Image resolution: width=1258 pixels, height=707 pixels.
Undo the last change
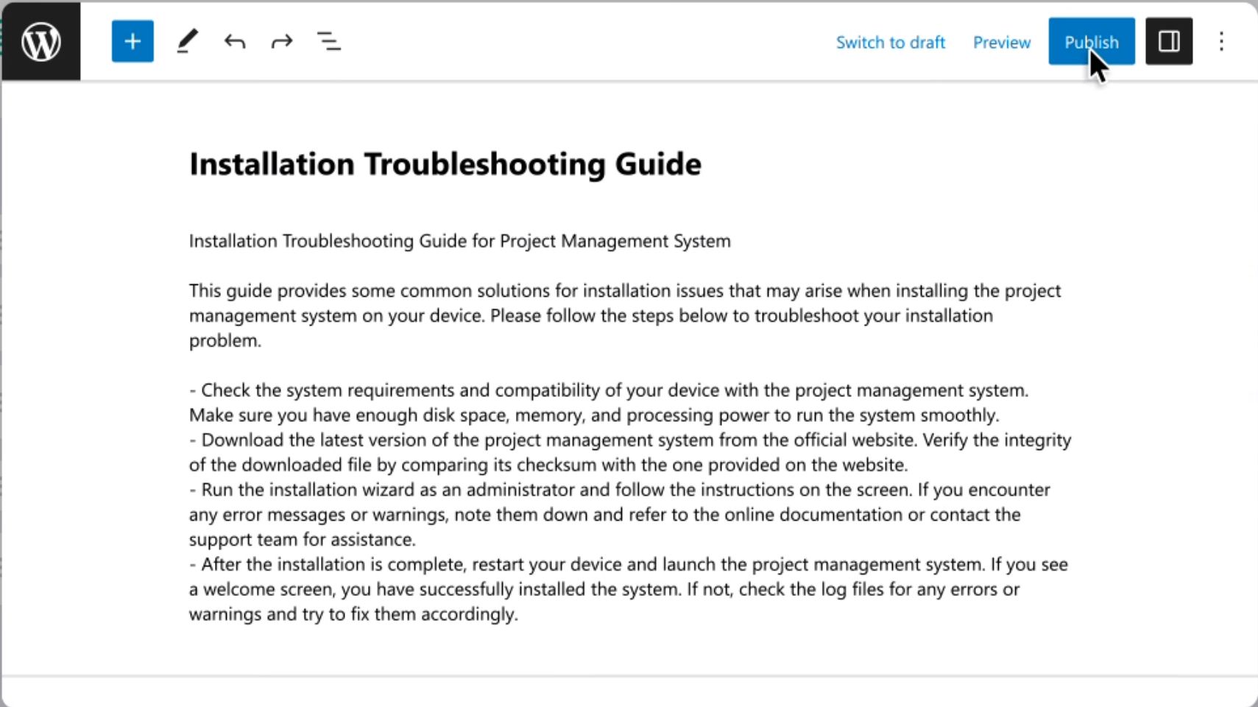click(x=235, y=41)
